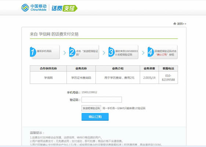Click step 2 发送短信验证码 card
This screenshot has height=147, width=206.
(x=84, y=52)
